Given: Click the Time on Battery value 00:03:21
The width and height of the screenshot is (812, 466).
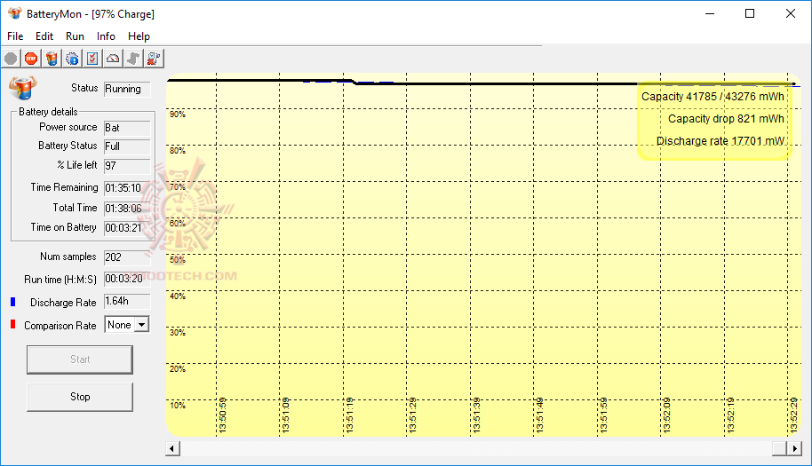Looking at the screenshot, I should 127,227.
